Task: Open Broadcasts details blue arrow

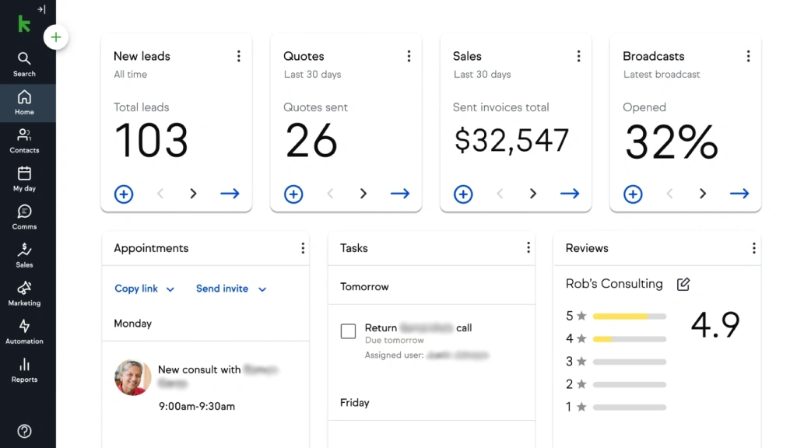Action: 739,194
